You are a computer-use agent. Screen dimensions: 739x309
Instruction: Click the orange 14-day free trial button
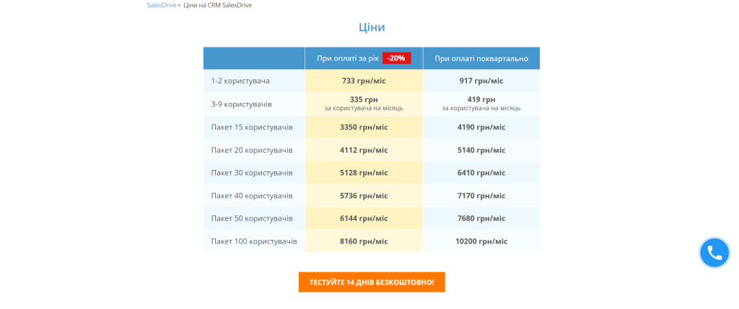(372, 282)
